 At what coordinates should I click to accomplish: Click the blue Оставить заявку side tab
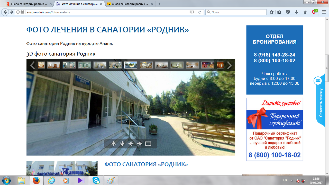tap(319, 108)
